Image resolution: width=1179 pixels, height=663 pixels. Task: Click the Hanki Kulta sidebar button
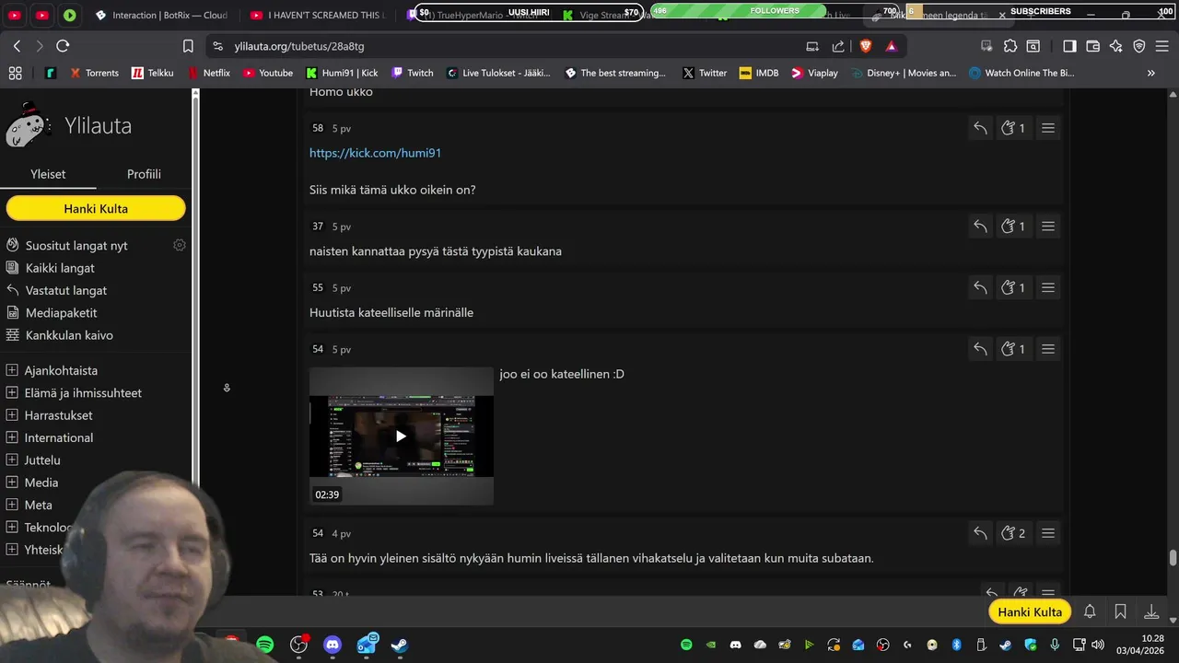tap(96, 209)
